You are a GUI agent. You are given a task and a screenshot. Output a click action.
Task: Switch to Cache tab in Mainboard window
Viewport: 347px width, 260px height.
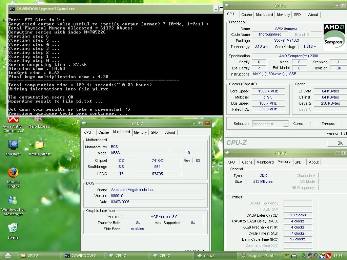pyautogui.click(x=104, y=132)
